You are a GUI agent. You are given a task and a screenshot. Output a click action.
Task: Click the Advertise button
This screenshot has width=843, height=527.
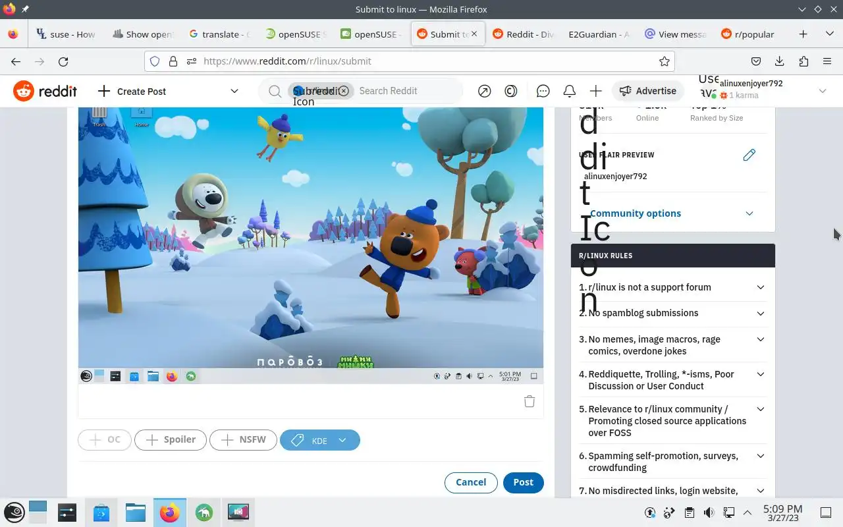click(x=649, y=91)
